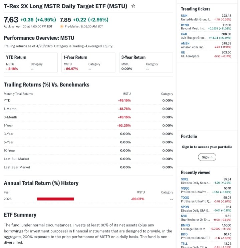The width and height of the screenshot is (240, 248).
Task: Select BMNG Leverage Shares ticker
Action: [x=185, y=225]
